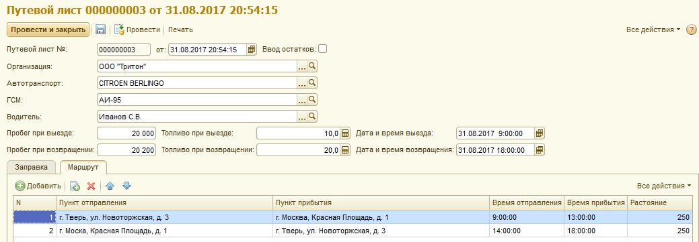Delete selected row with red X icon
The image size is (699, 242).
pos(91,186)
